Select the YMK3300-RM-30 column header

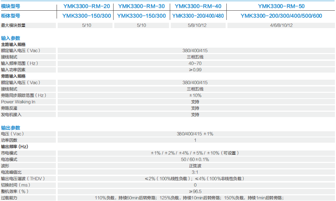point(141,6)
